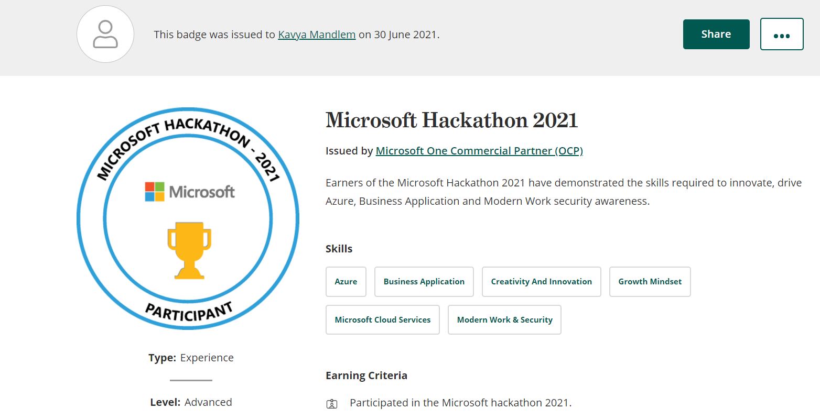Open the three-dots more options menu

tap(782, 34)
